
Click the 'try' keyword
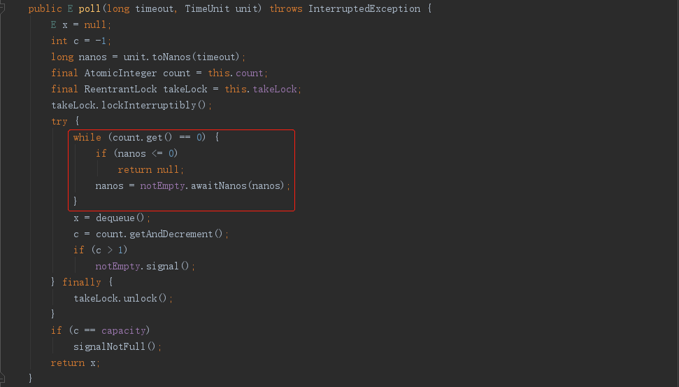tap(59, 121)
